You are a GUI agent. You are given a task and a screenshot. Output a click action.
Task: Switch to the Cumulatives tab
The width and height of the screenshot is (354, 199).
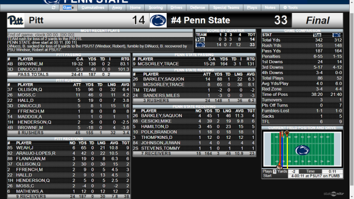coord(93,8)
